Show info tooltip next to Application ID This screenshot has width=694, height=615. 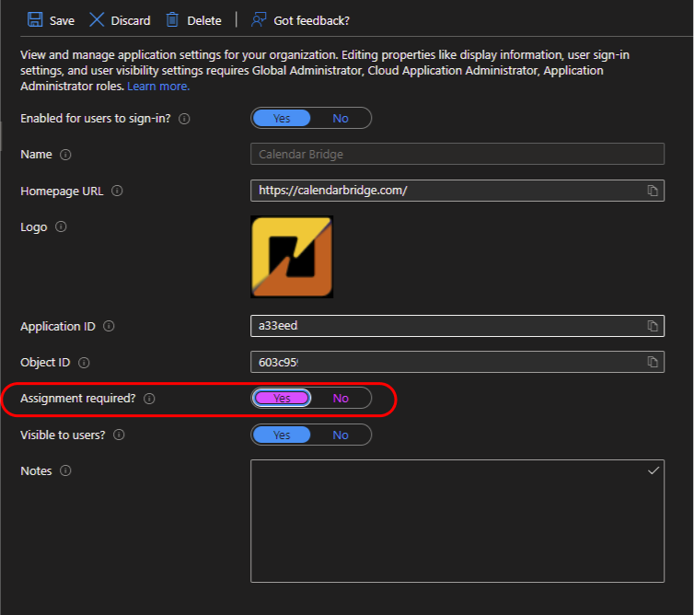click(x=109, y=326)
